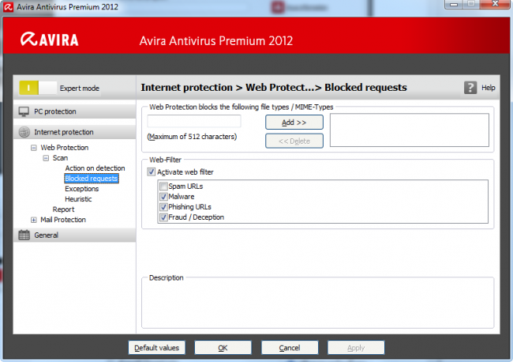Collapse the Web Protection tree node
Viewport: 513px width, 362px height.
point(33,148)
